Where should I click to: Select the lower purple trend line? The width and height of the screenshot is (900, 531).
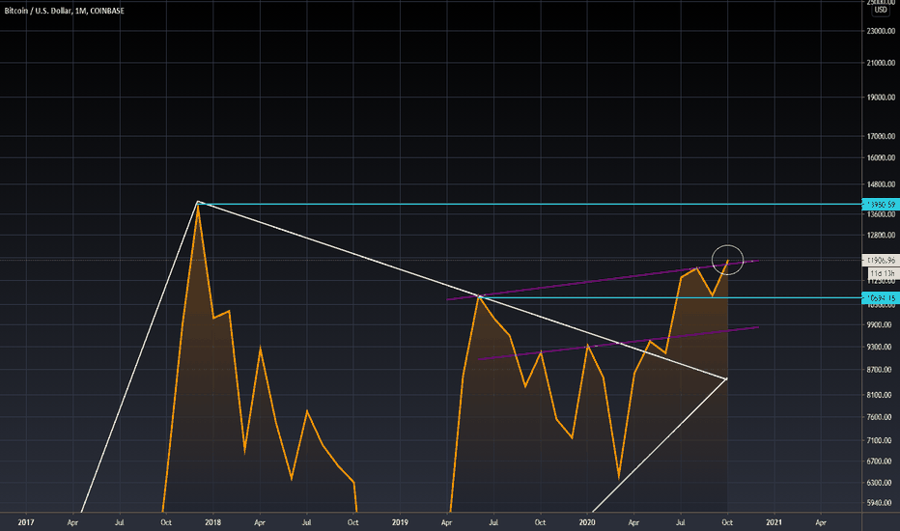619,344
